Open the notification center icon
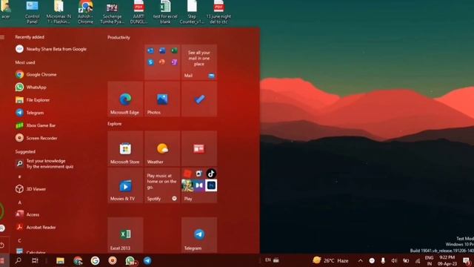Image resolution: width=474 pixels, height=267 pixels. pyautogui.click(x=467, y=260)
